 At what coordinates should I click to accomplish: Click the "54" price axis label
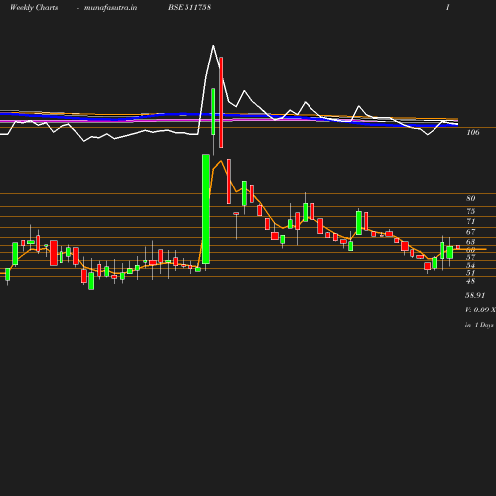pos(471,265)
